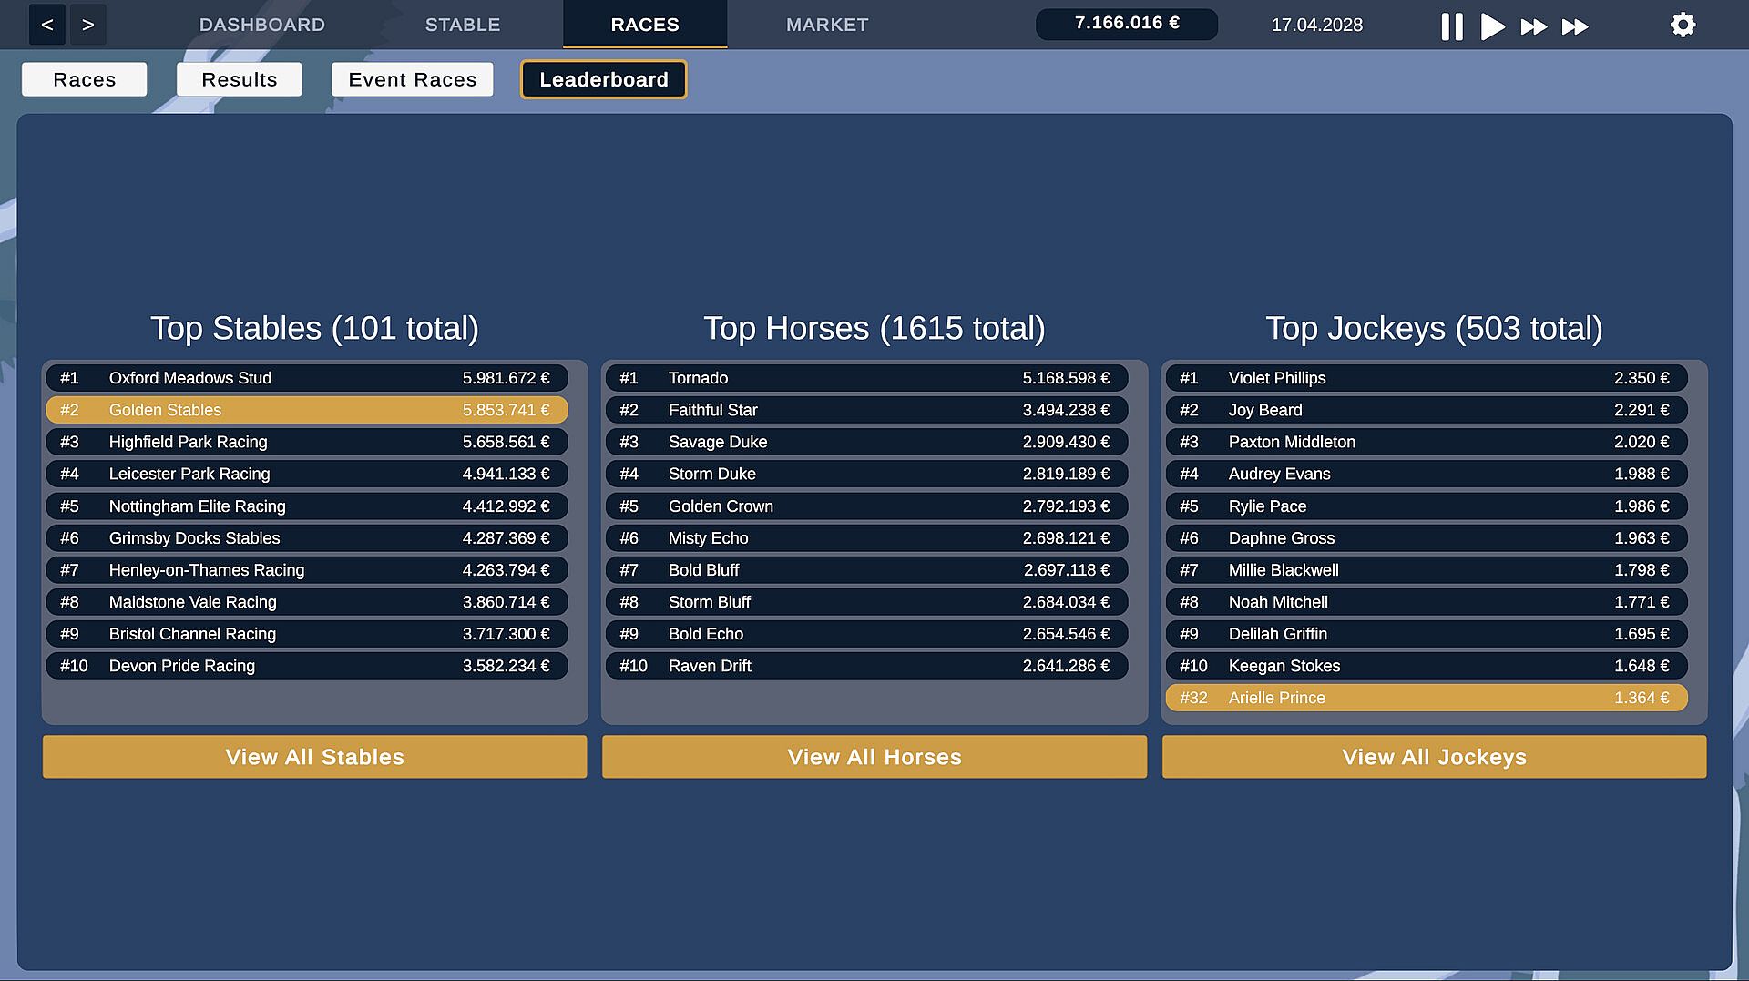Click View All Horses button
This screenshot has height=981, width=1749.
click(874, 757)
